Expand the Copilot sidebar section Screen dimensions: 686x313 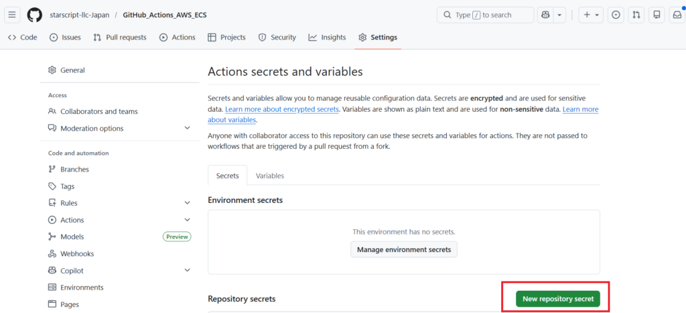tap(187, 271)
